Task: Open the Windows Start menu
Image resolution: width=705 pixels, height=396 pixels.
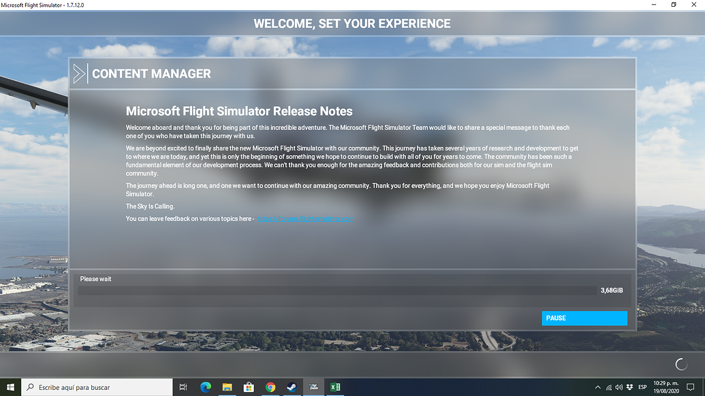Action: coord(10,387)
